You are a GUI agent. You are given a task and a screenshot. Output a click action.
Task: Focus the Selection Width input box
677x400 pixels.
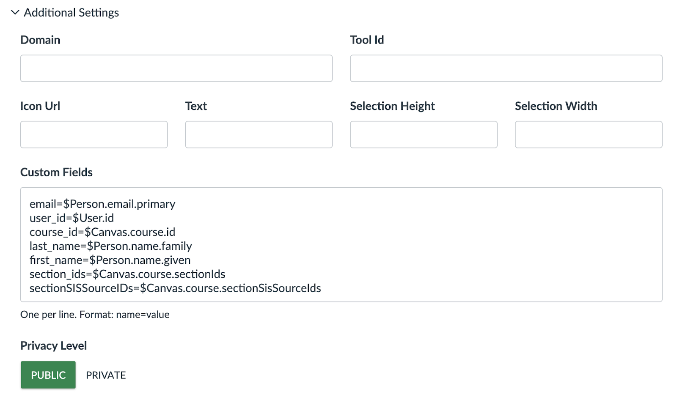588,134
